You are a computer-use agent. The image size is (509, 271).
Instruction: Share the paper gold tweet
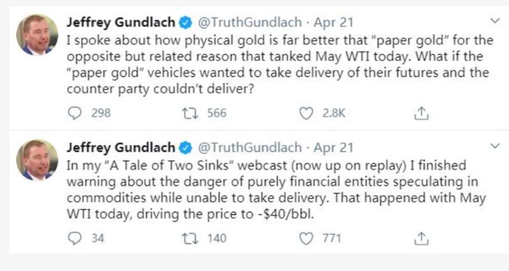421,113
